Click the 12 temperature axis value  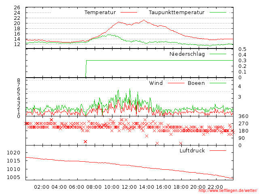pyautogui.click(x=17, y=44)
